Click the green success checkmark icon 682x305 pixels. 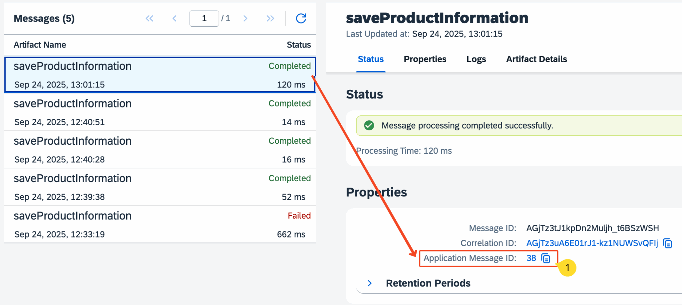pyautogui.click(x=369, y=125)
